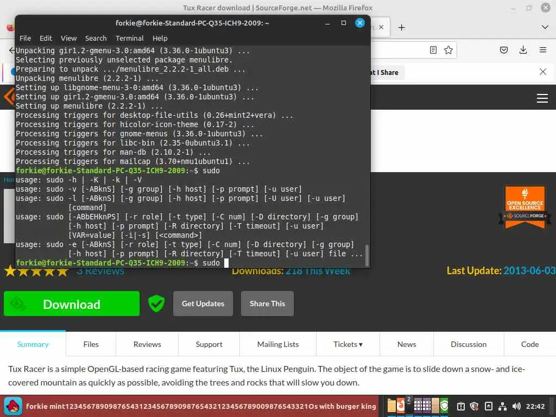Viewport: 556px width, 417px height.
Task: Open the Support tab
Action: 209,344
